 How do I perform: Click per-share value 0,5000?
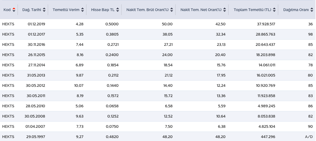[112, 24]
